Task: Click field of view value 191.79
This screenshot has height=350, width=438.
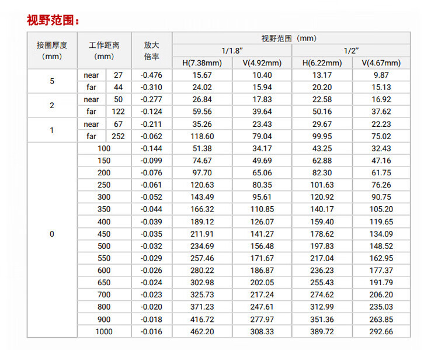Action: pyautogui.click(x=381, y=283)
